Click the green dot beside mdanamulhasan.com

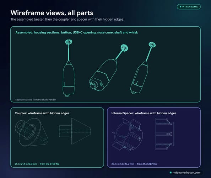click(171, 173)
